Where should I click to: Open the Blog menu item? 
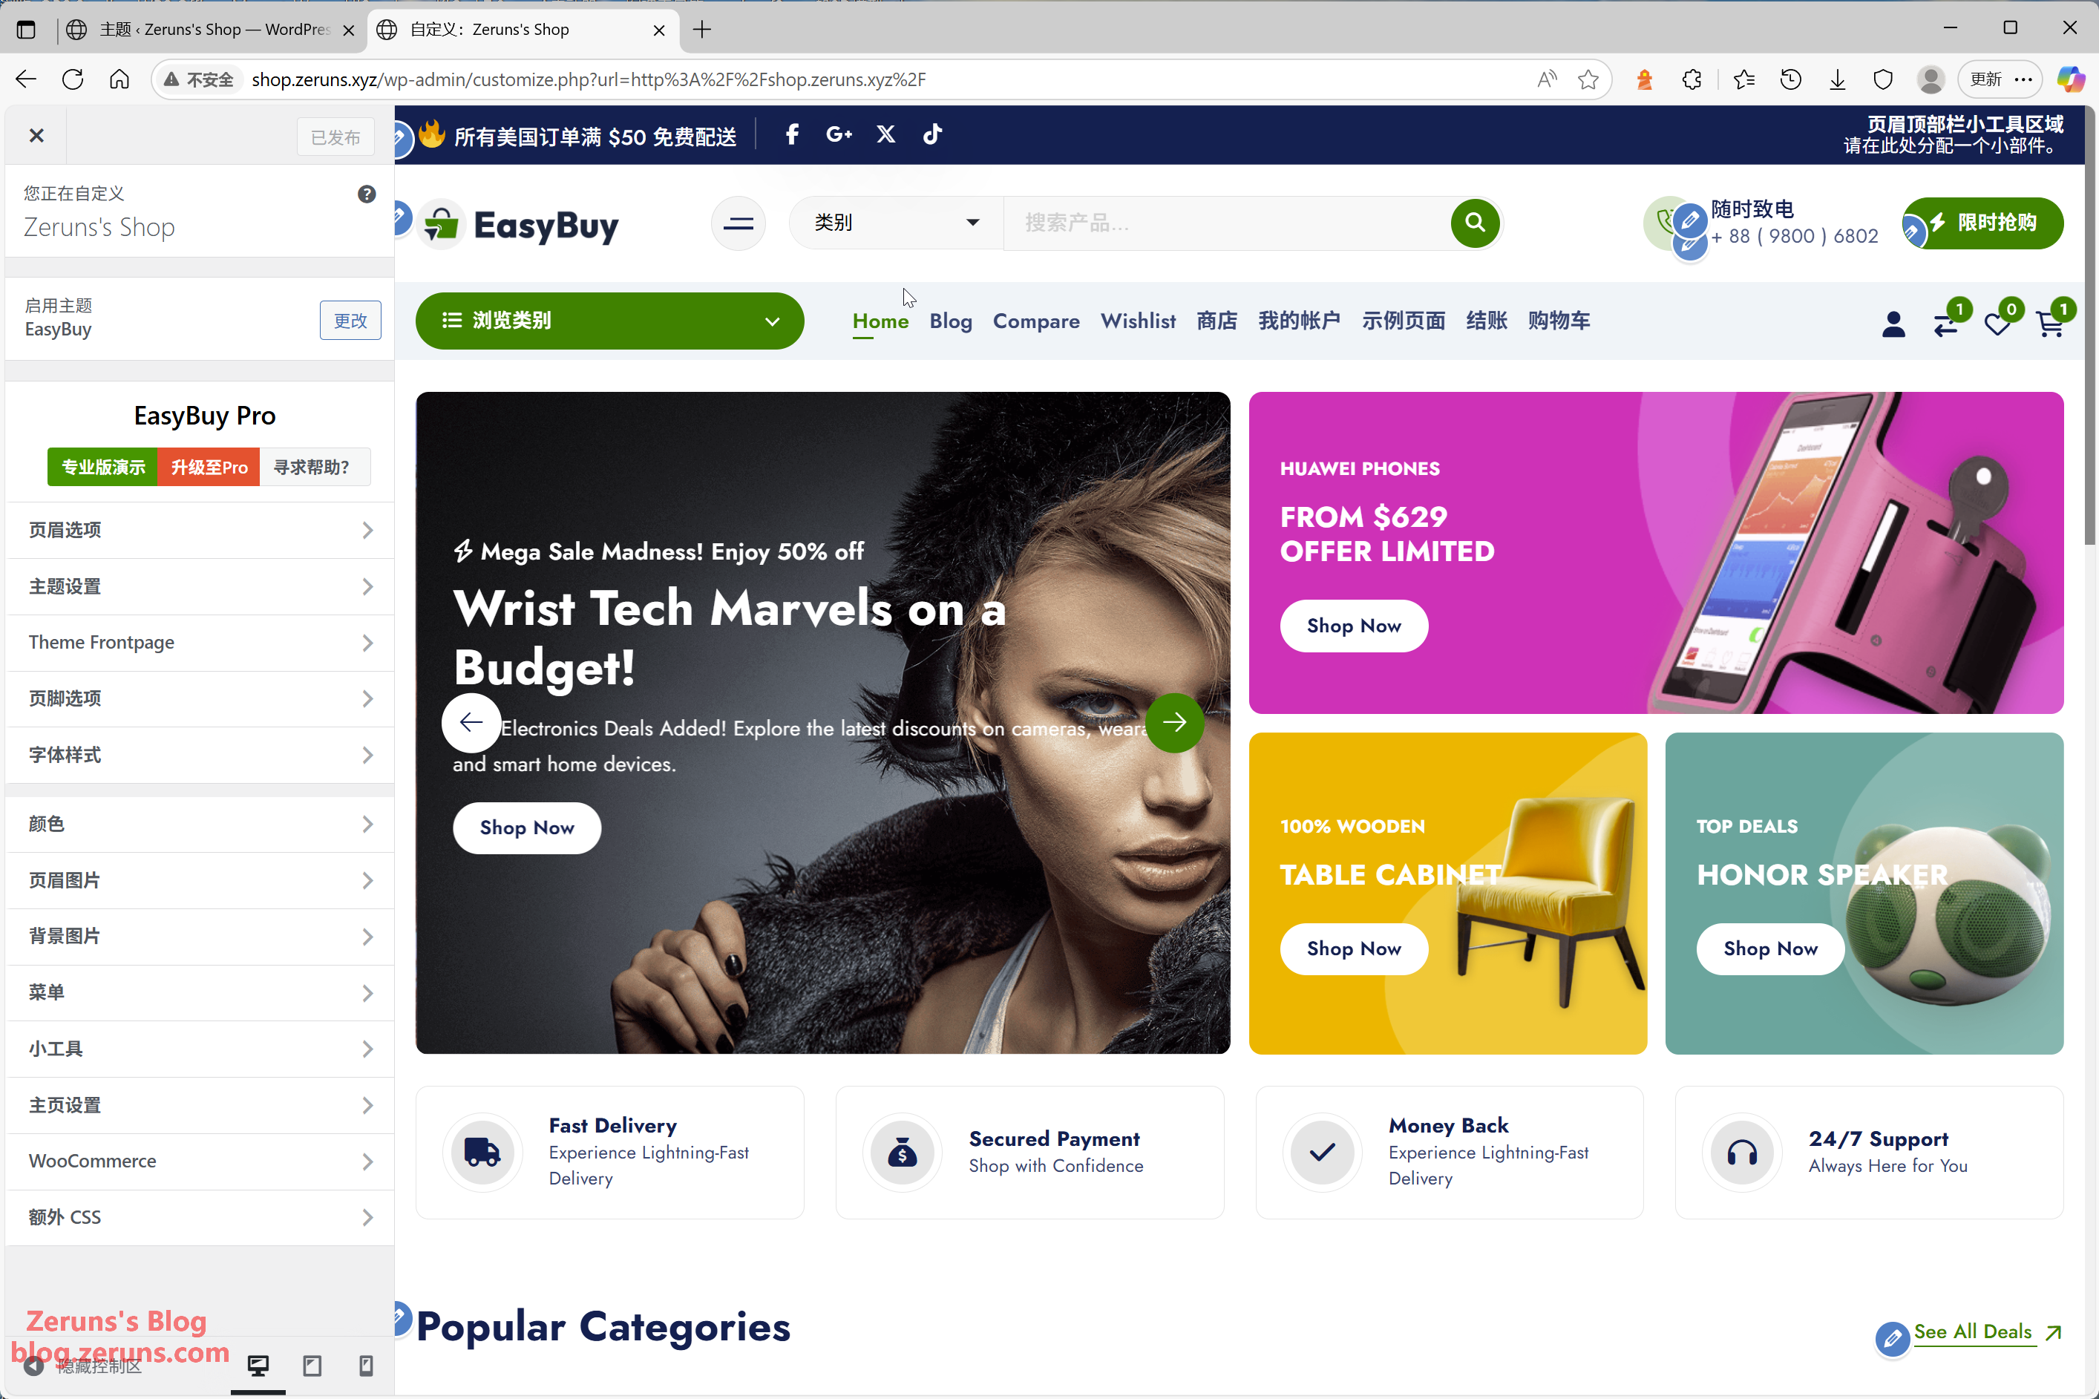[950, 321]
